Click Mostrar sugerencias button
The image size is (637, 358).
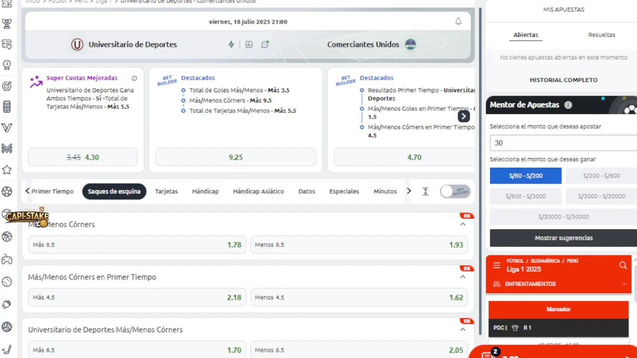click(563, 238)
